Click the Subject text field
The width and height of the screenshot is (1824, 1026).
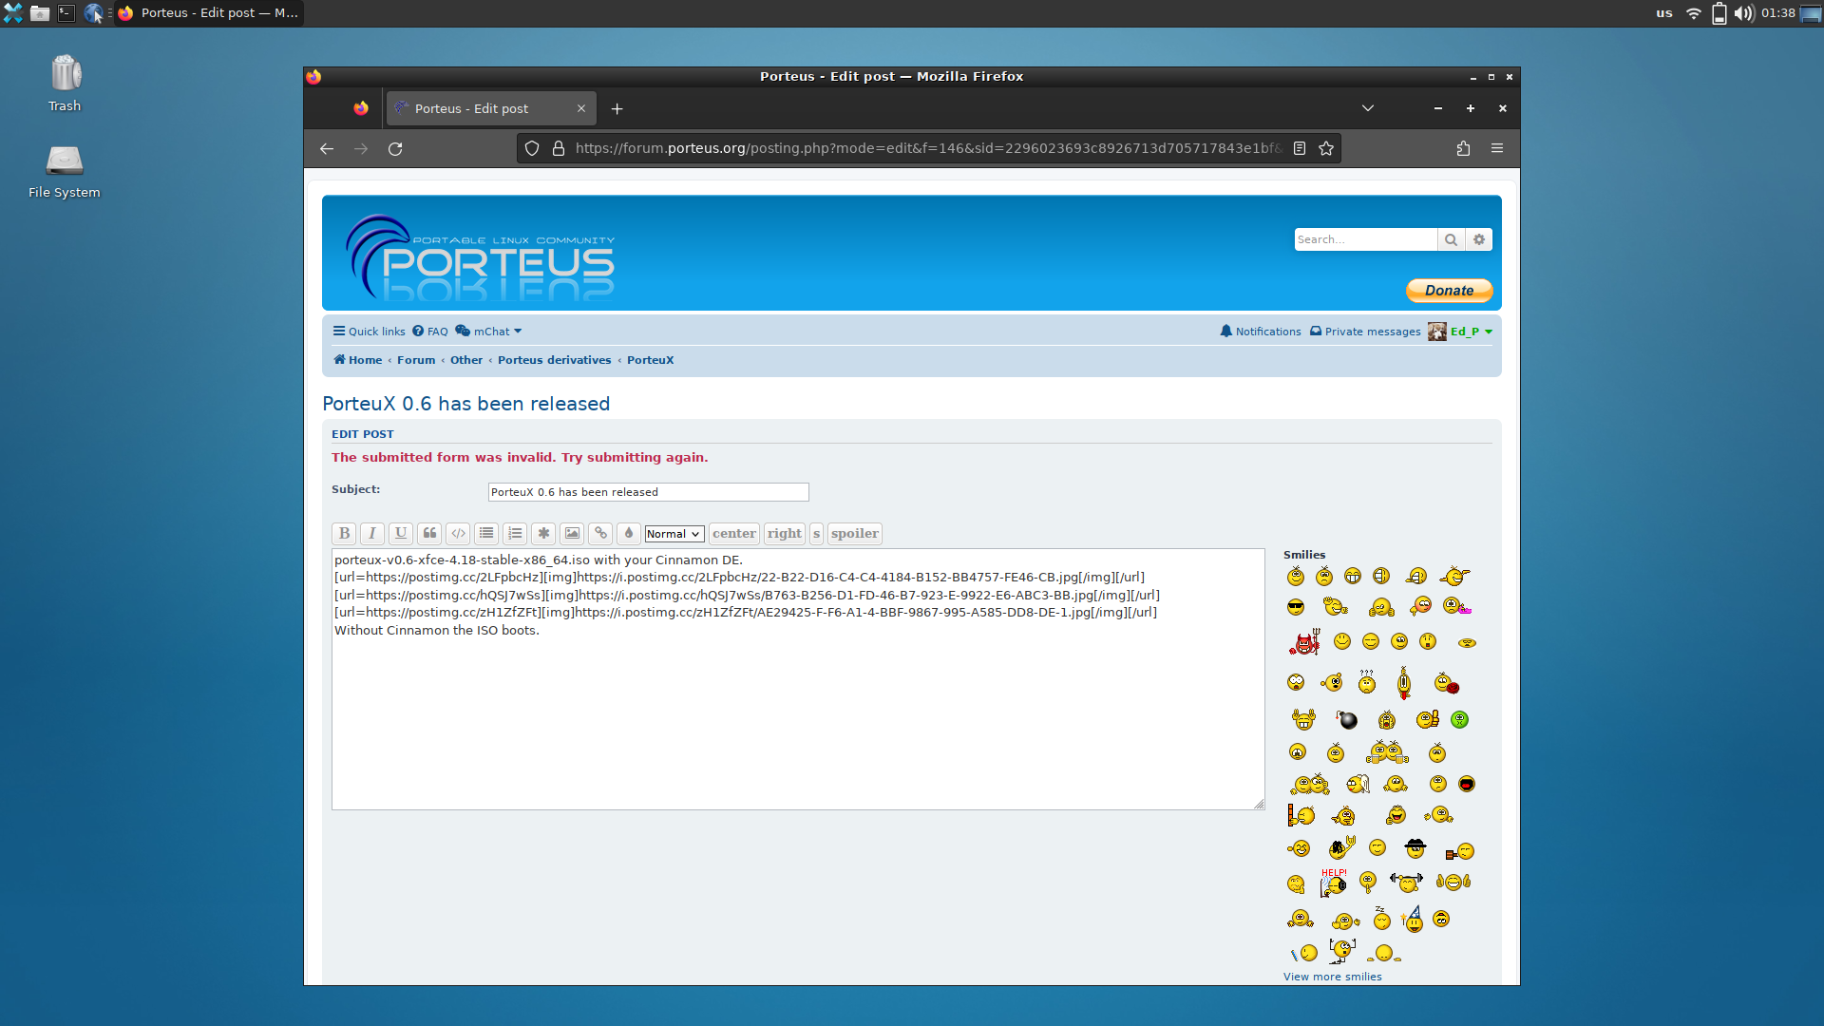pos(648,492)
